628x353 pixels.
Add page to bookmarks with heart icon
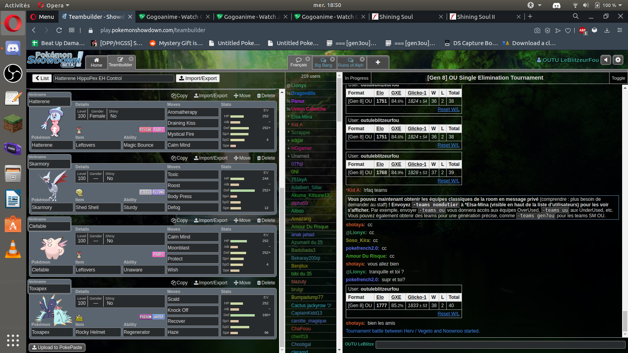pos(568,30)
